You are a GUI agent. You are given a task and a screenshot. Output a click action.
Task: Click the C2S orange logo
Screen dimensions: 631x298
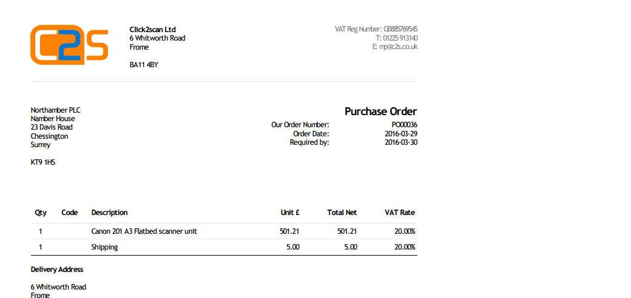point(69,45)
